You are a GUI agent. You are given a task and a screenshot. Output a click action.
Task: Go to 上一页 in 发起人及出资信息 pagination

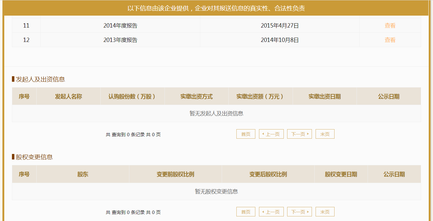coord(271,134)
